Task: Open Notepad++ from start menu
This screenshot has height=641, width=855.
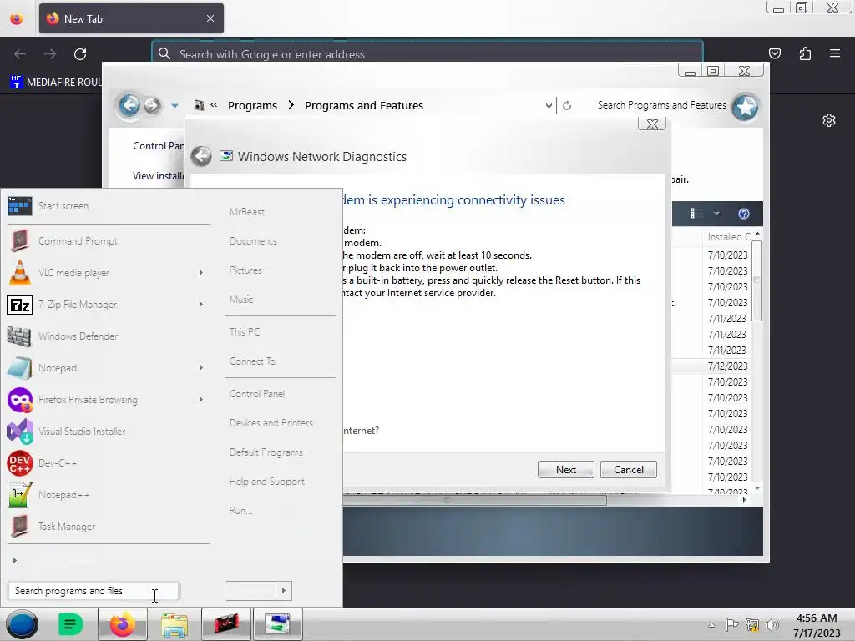Action: click(x=108, y=494)
